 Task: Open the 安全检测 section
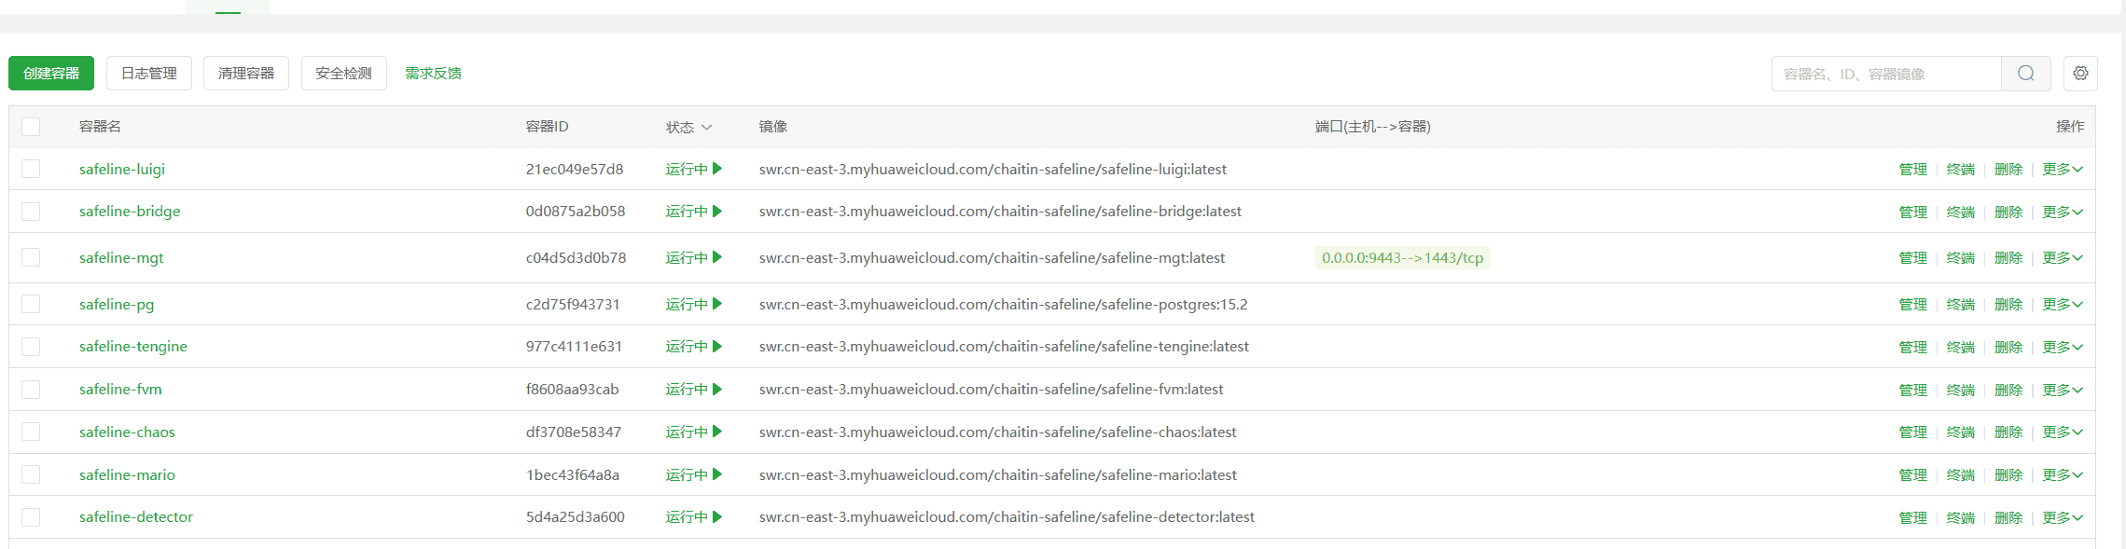coord(343,74)
